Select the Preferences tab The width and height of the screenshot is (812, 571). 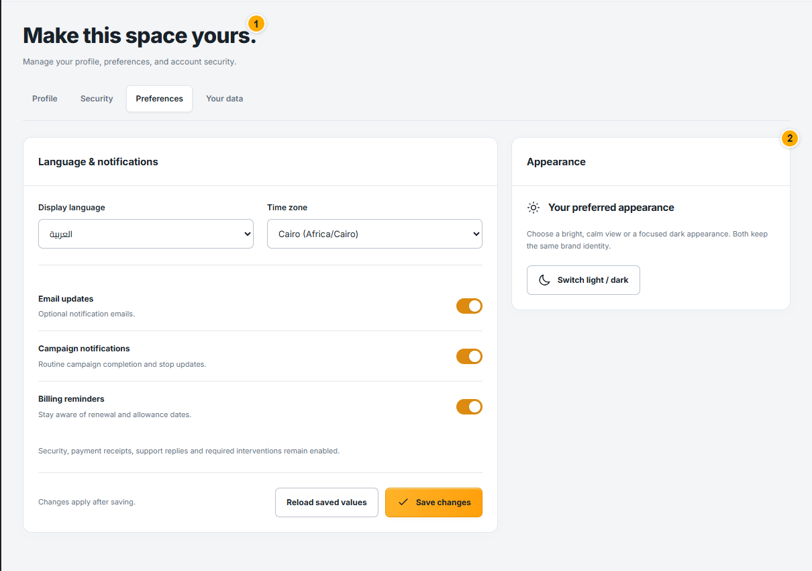coord(160,99)
